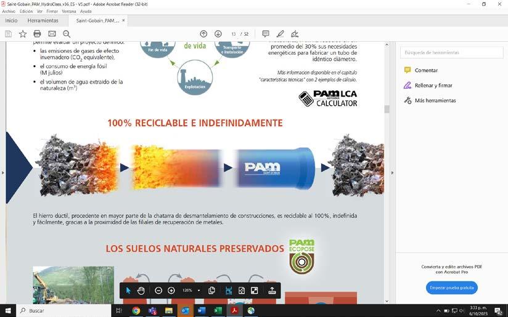Viewport: 508px width, 317px height.
Task: Fit one full page to window
Action: tap(242, 291)
